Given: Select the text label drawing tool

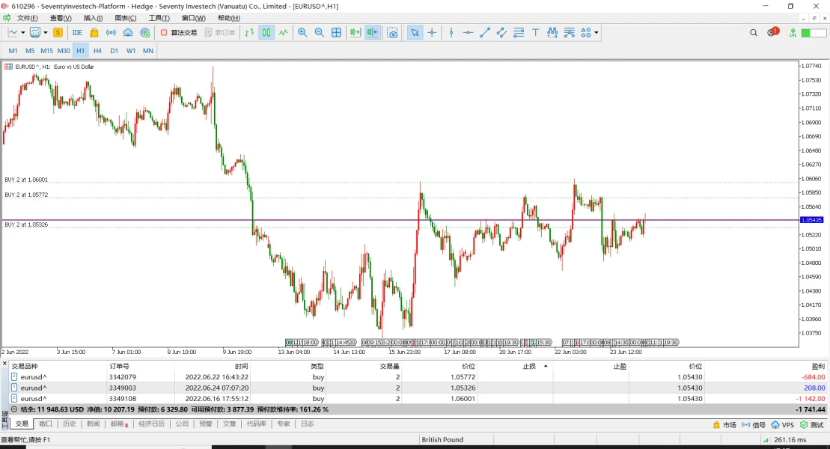Looking at the screenshot, I should pos(536,32).
